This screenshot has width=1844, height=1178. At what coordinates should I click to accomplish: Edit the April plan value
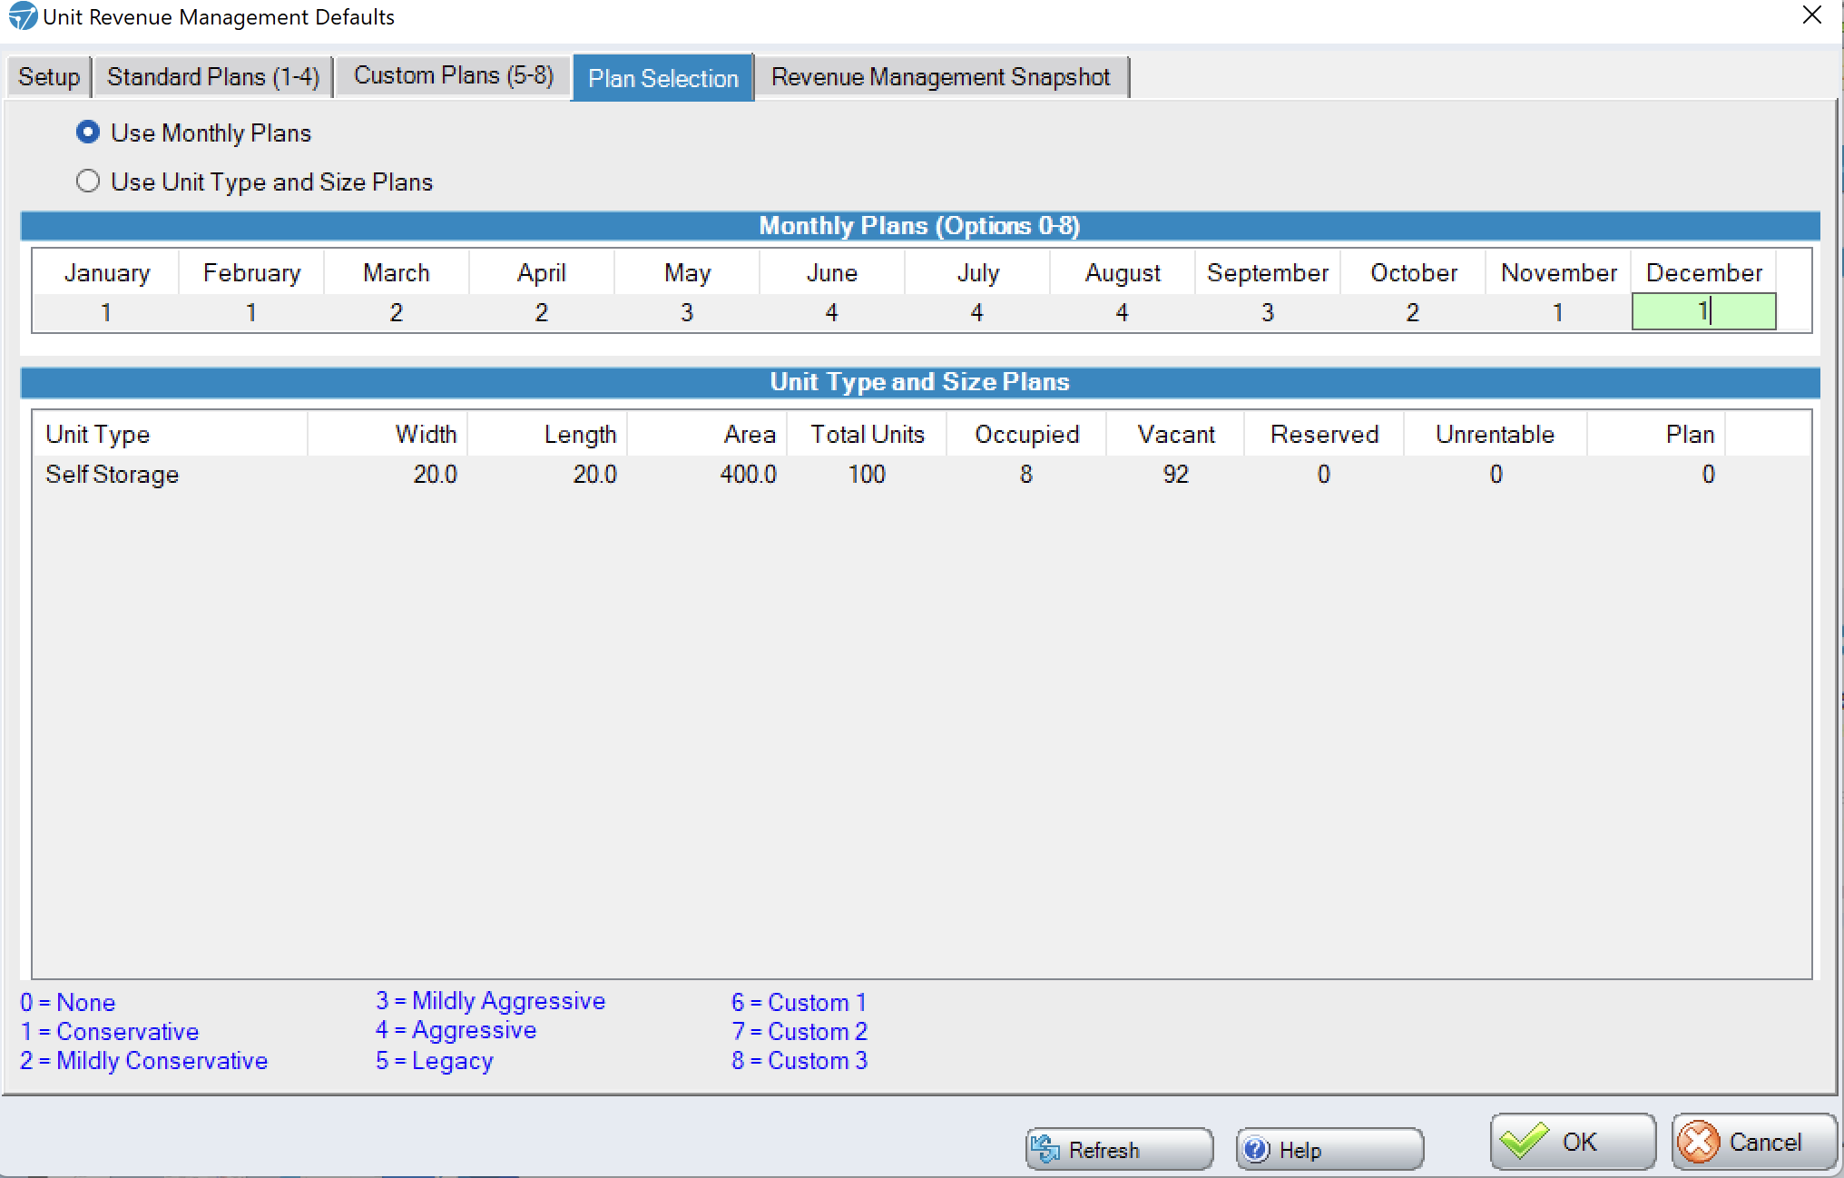click(542, 313)
